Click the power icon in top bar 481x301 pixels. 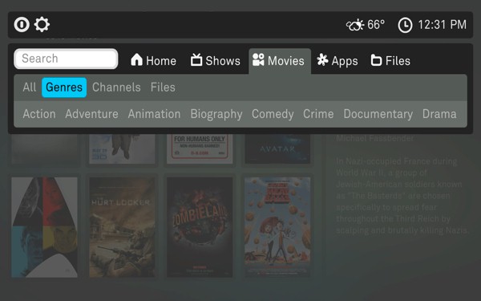point(22,25)
